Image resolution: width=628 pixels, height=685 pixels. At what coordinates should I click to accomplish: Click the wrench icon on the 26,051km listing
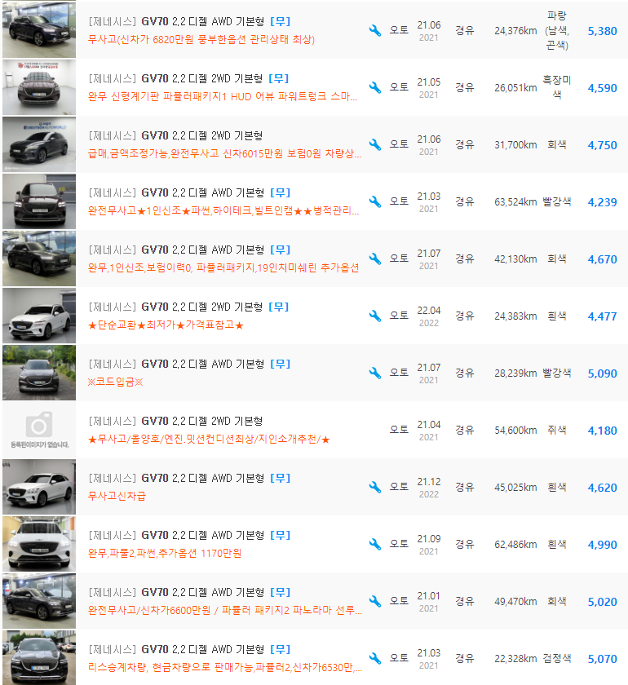click(375, 87)
